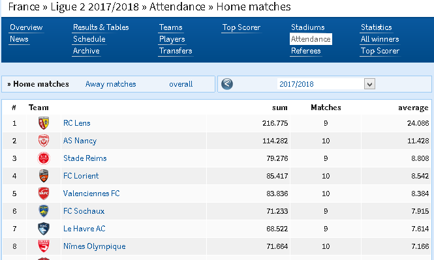This screenshot has height=260, width=434.
Task: Select the Nîmes Olympique crest icon
Action: 44,246
